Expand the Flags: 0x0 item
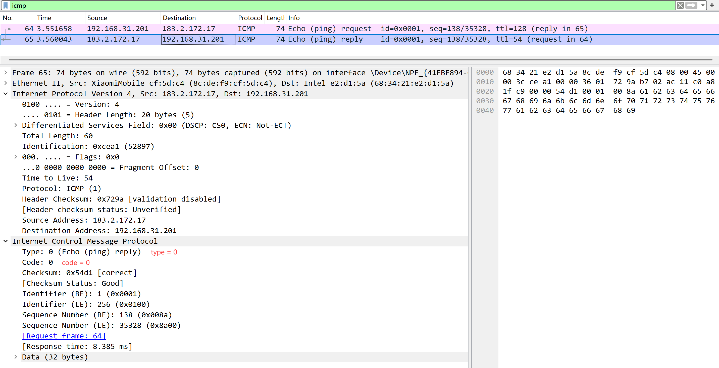 pos(16,157)
